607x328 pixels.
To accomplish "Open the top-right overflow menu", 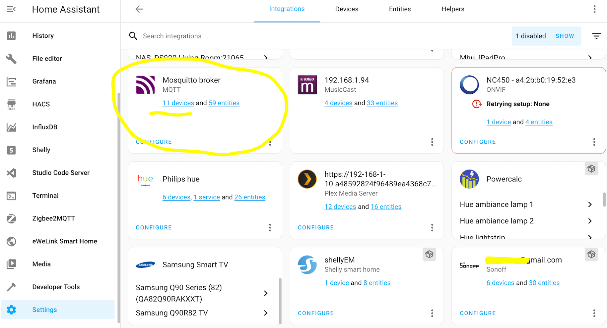I will click(x=594, y=9).
